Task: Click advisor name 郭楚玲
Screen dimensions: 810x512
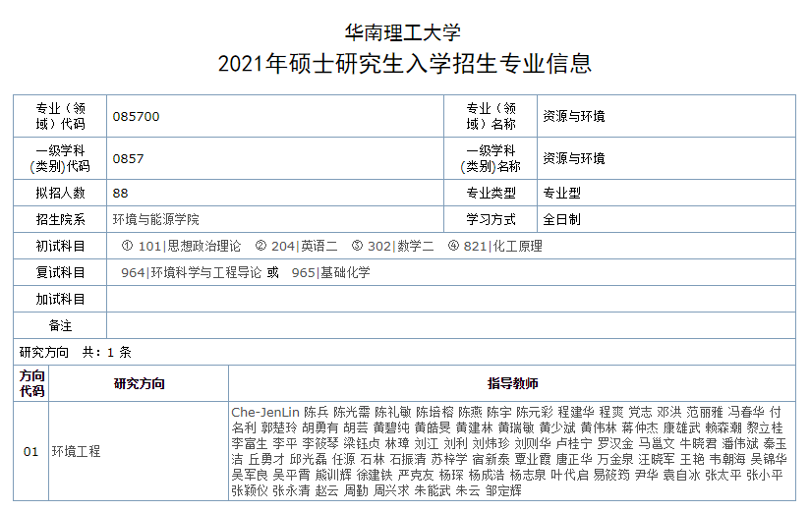Action: click(279, 428)
